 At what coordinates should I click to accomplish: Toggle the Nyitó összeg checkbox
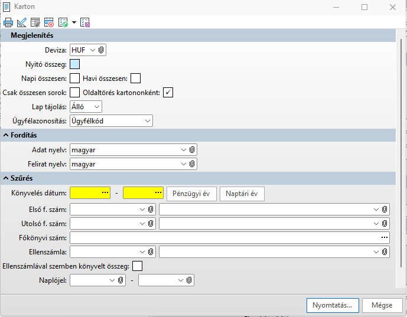(75, 64)
